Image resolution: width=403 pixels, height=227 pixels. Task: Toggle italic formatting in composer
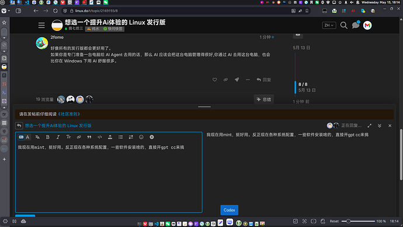[x=58, y=137]
